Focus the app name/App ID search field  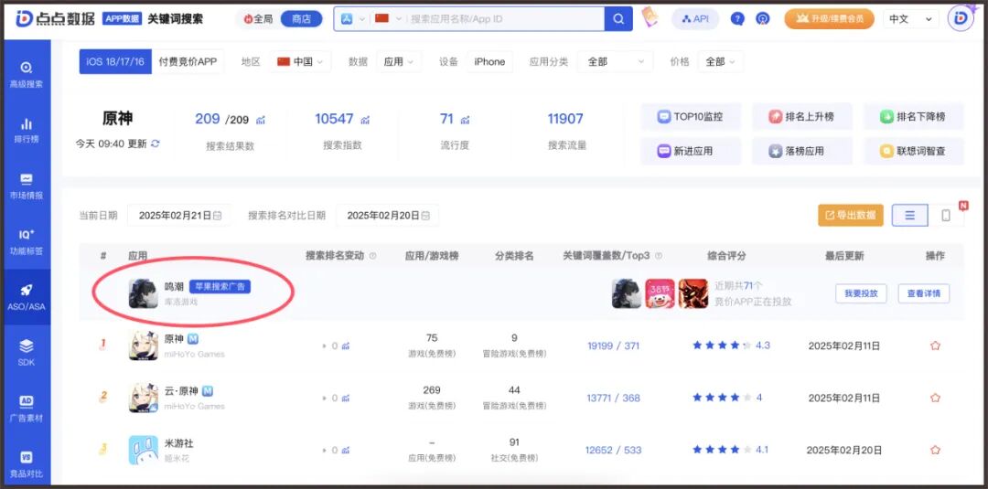pyautogui.click(x=504, y=19)
